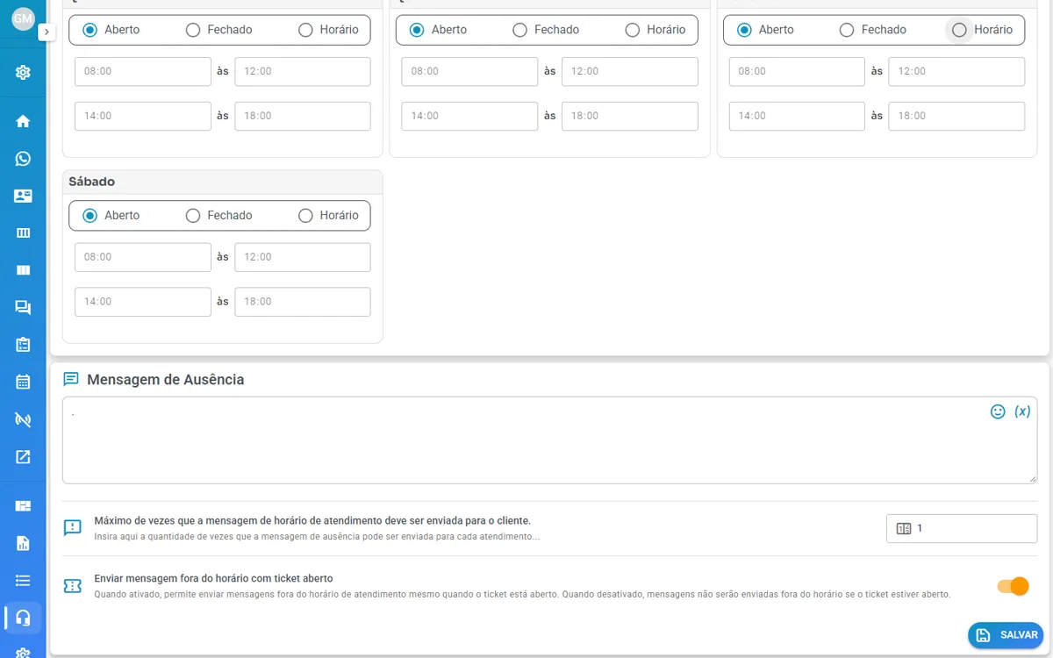Open the bulleted list icon in sidebar
The width and height of the screenshot is (1053, 658).
point(23,580)
